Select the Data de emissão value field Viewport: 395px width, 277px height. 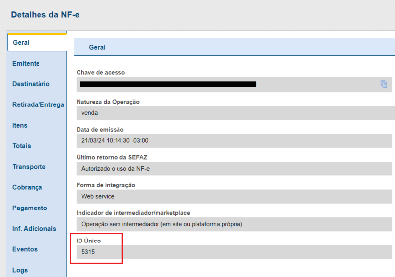click(x=235, y=141)
